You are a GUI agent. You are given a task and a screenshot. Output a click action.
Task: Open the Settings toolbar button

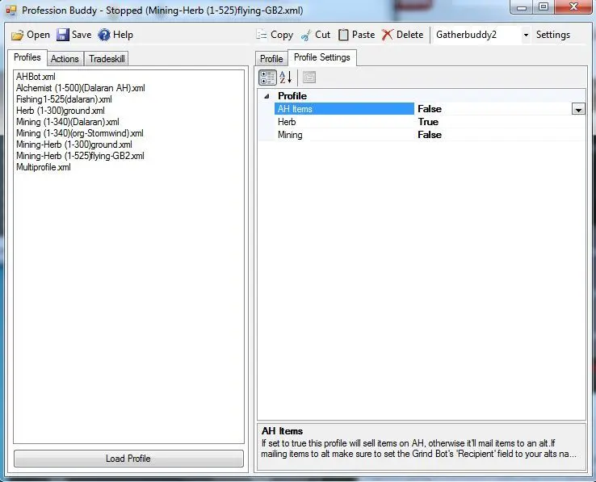tap(553, 35)
